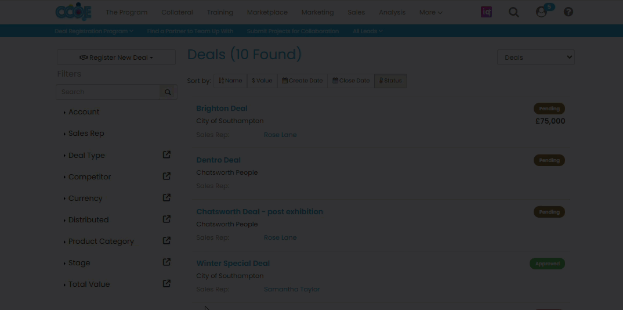Image resolution: width=623 pixels, height=310 pixels.
Task: Open the Marketplace menu
Action: [x=267, y=12]
